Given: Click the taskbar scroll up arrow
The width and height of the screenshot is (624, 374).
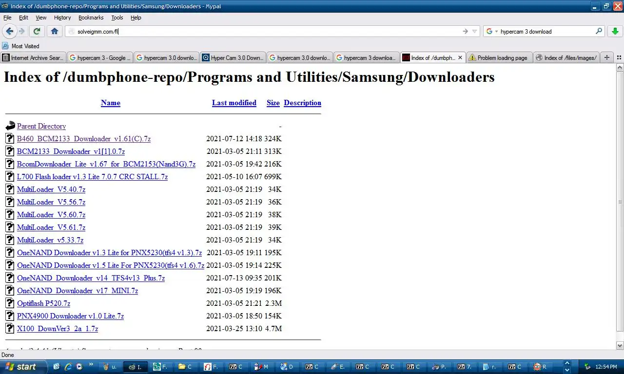Looking at the screenshot, I should click(x=567, y=363).
